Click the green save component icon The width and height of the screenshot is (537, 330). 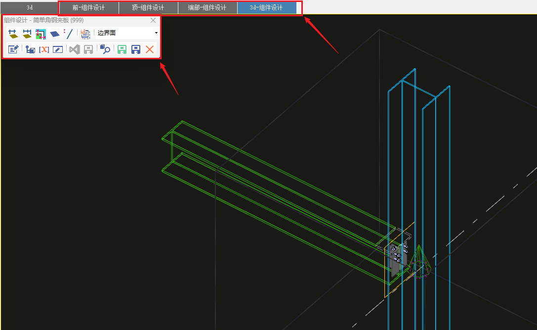[122, 49]
